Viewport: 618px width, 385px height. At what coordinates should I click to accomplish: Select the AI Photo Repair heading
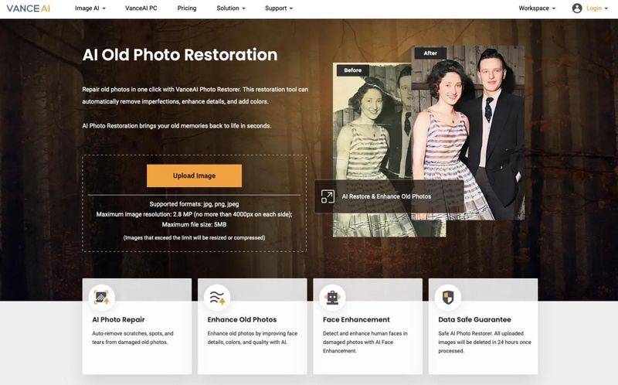(x=118, y=319)
